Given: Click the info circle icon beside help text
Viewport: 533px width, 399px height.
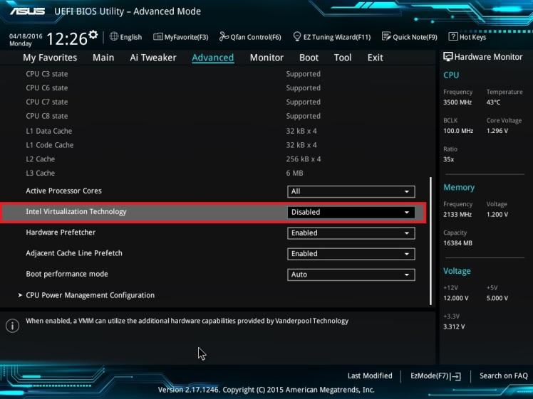Looking at the screenshot, I should click(x=12, y=326).
